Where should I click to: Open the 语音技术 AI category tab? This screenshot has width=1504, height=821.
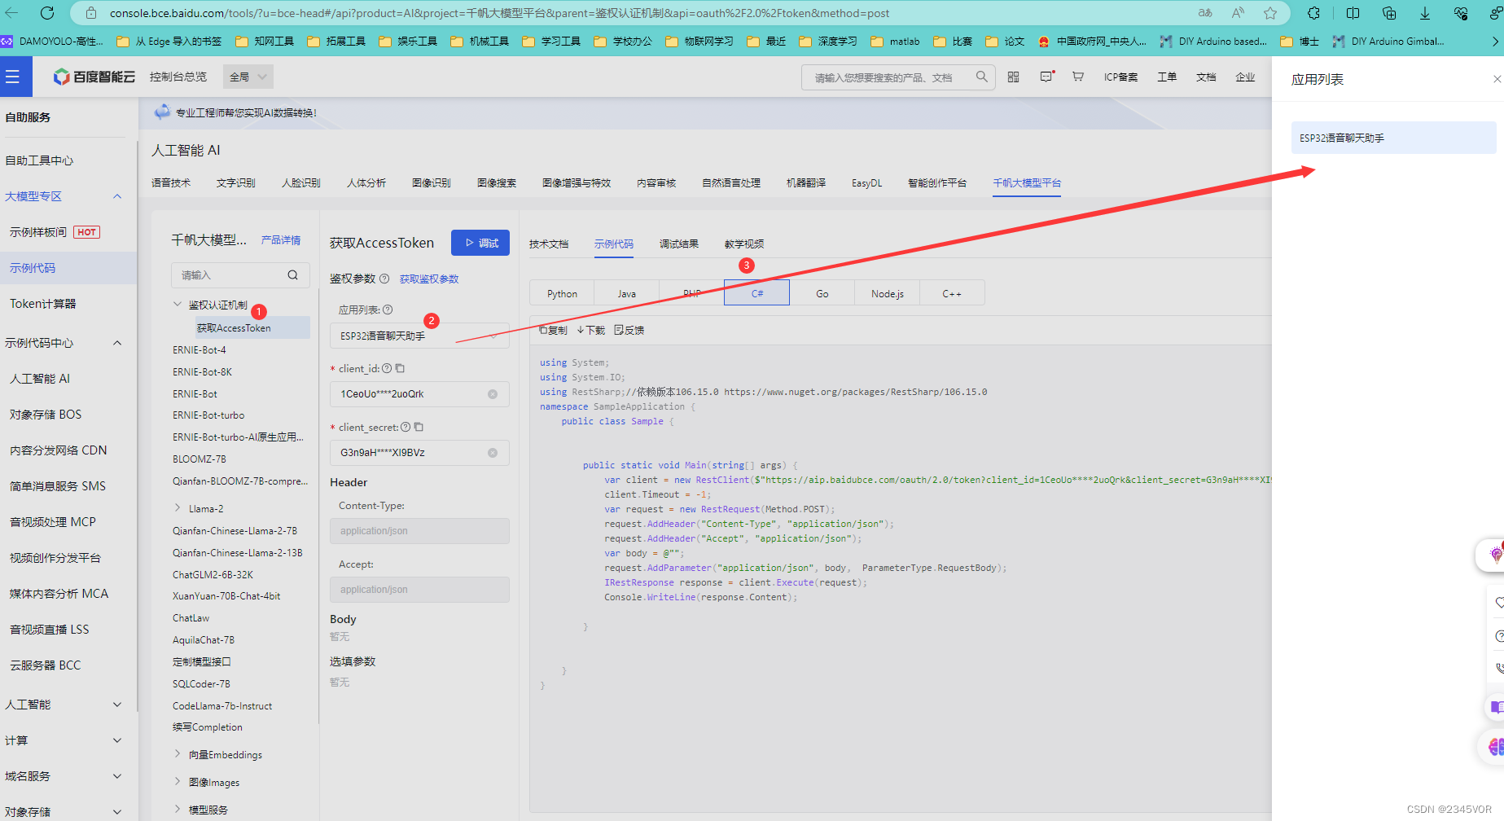(x=171, y=183)
